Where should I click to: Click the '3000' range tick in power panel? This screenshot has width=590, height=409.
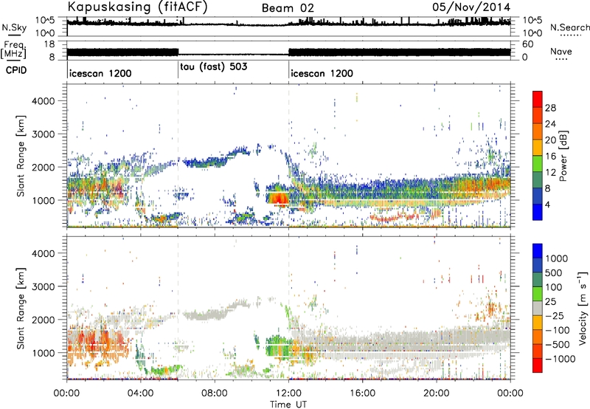pyautogui.click(x=43, y=134)
